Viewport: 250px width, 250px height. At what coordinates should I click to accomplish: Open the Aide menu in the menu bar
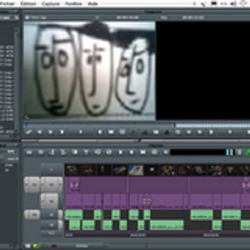point(93,3)
